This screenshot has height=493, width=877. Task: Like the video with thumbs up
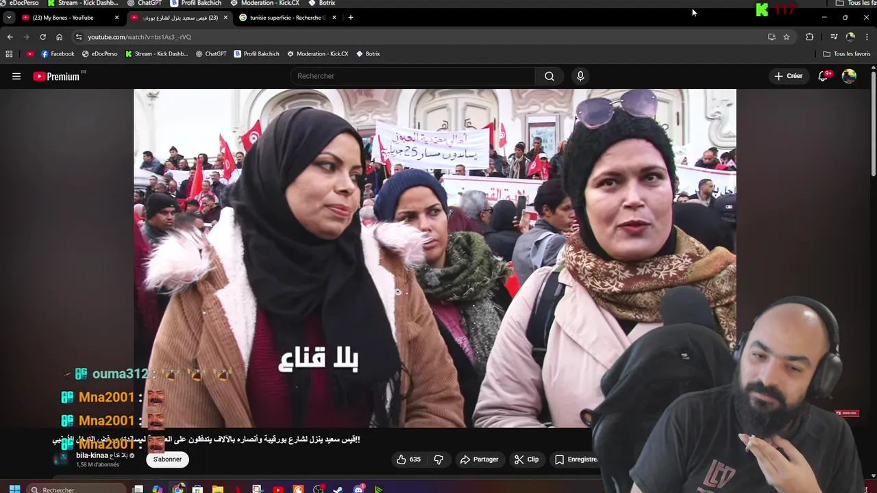tap(408, 459)
